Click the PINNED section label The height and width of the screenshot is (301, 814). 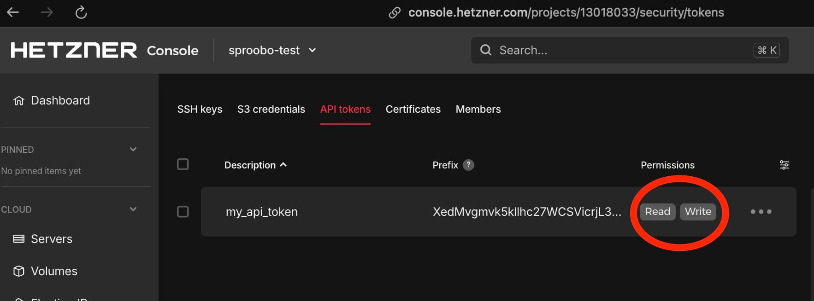coord(18,150)
